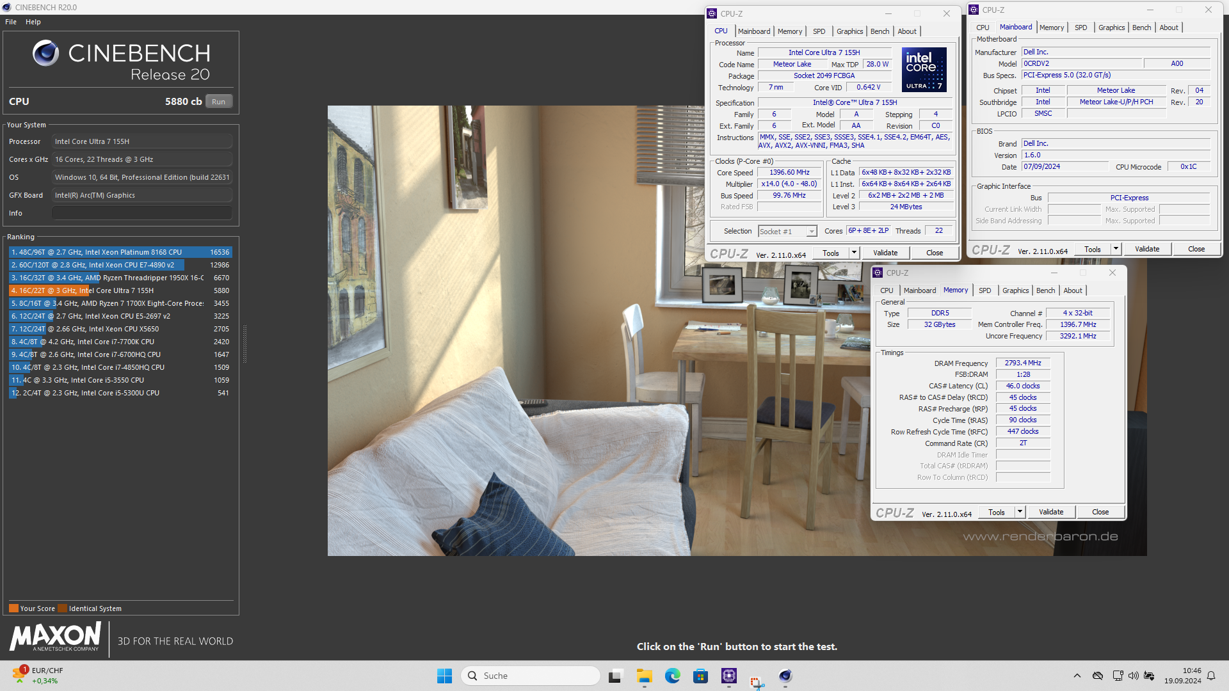Click the Run button next to CPU score
This screenshot has width=1229, height=691.
click(219, 102)
